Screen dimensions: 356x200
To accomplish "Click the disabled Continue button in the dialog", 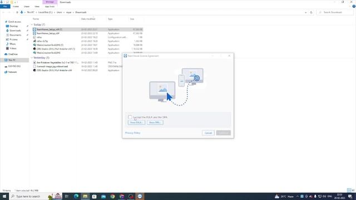I will [224, 133].
